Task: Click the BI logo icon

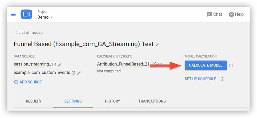Action: point(26,14)
